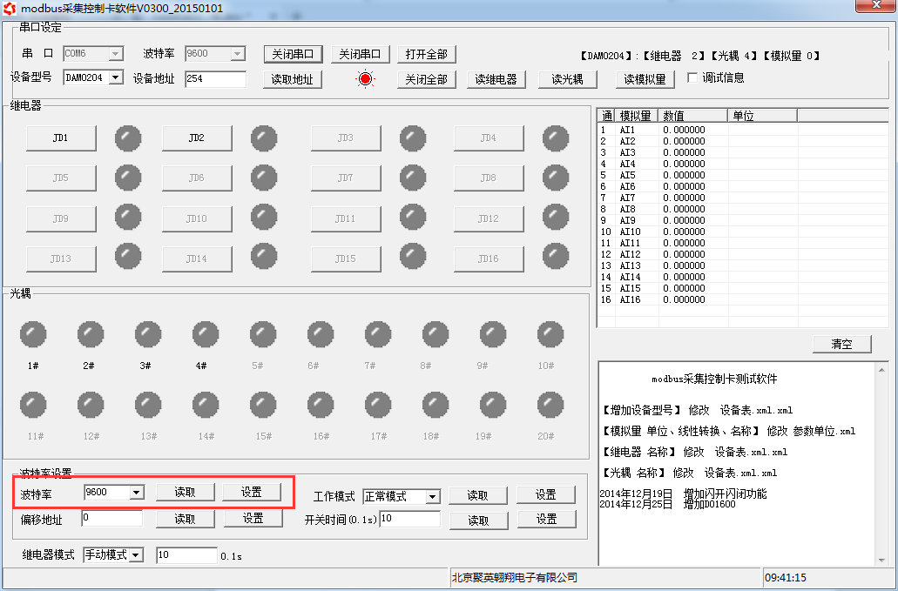Click the modbus app icon in title bar
This screenshot has height=591, width=898.
[10, 9]
